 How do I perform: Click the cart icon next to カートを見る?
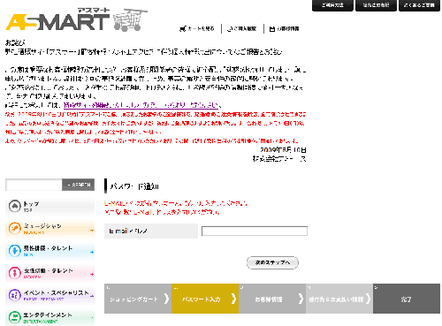183,28
